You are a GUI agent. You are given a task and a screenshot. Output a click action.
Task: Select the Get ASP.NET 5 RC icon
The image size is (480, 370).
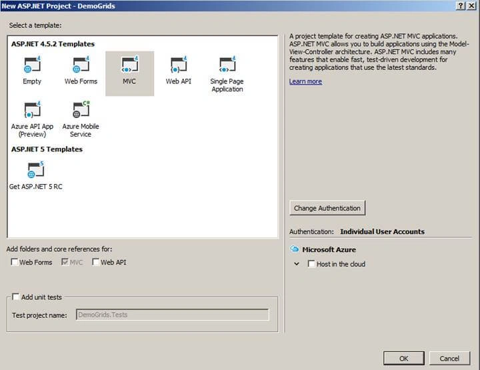click(x=35, y=170)
